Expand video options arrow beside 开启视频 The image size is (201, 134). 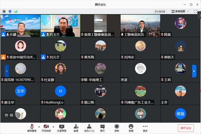[53, 127]
